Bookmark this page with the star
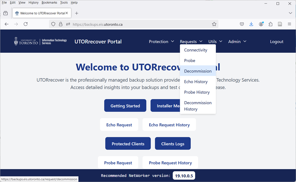The height and width of the screenshot is (182, 296). 214,24
